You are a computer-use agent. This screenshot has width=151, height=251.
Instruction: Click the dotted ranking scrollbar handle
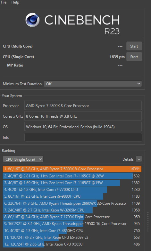tap(148, 222)
